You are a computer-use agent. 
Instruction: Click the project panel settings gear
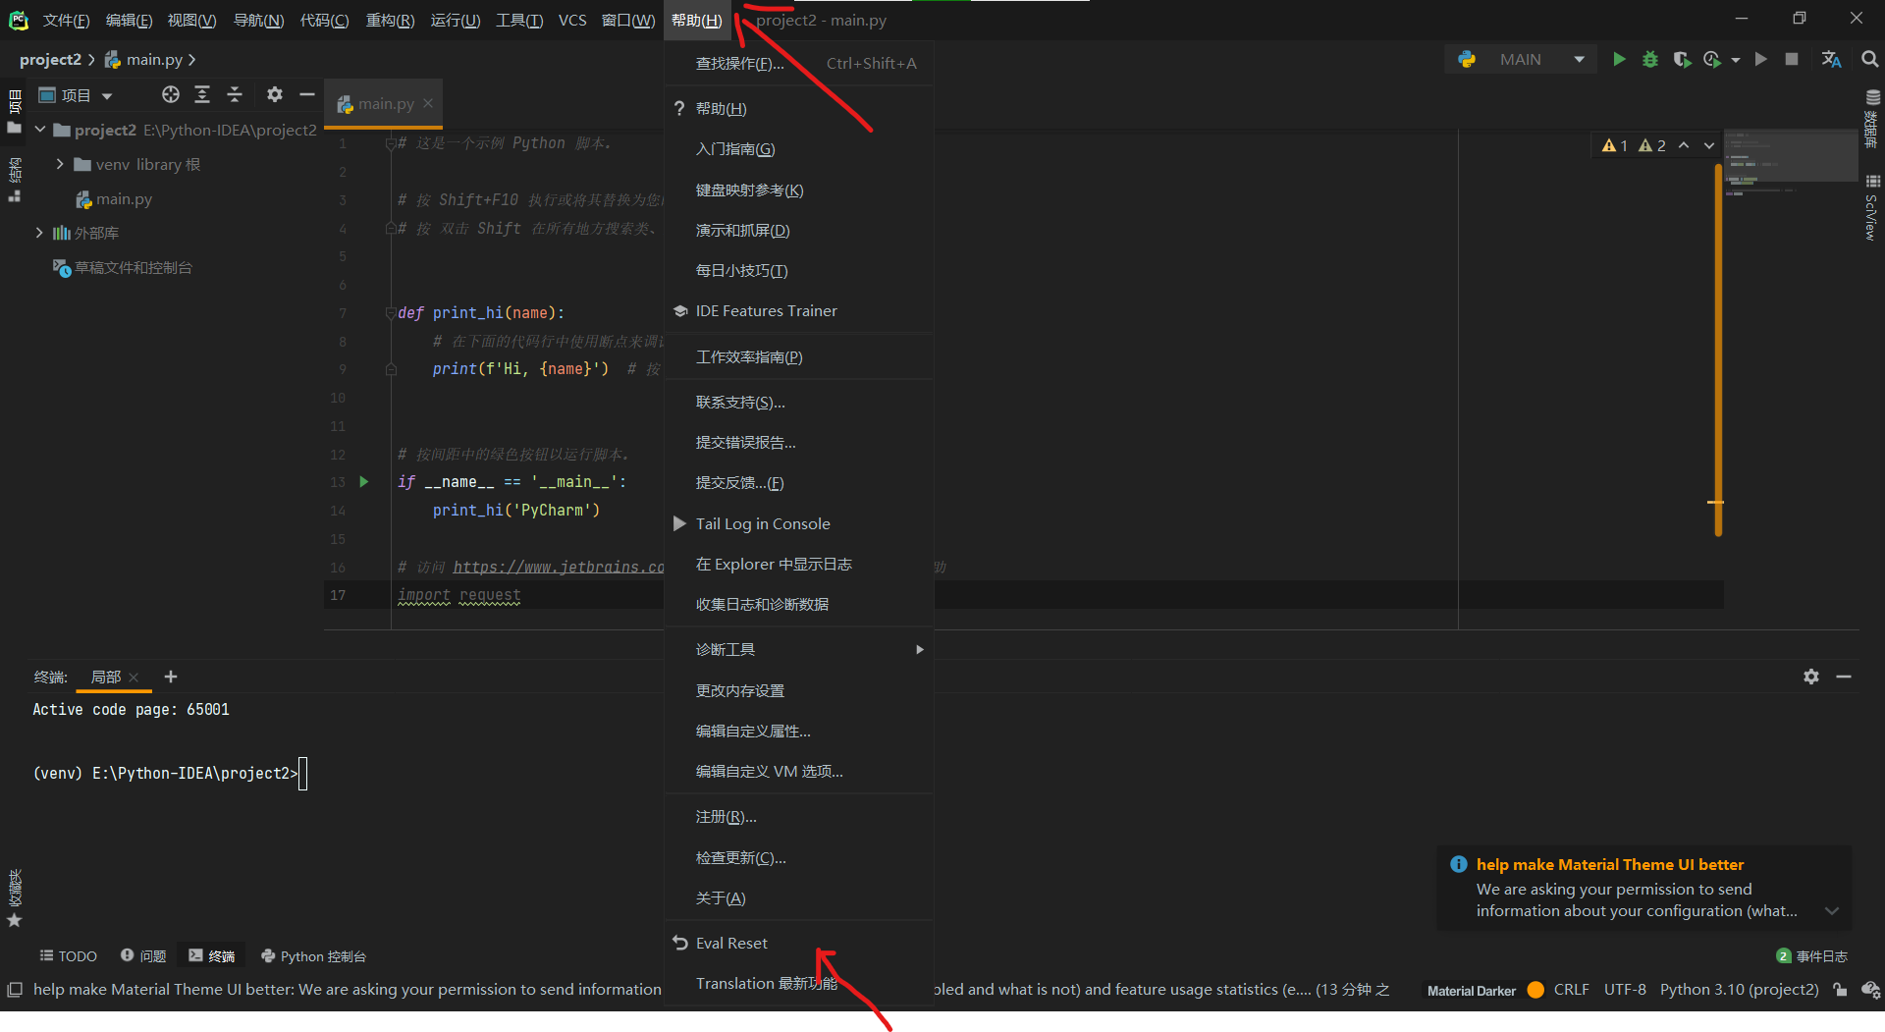coord(275,94)
